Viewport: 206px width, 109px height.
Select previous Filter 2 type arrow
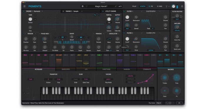pos(142,33)
